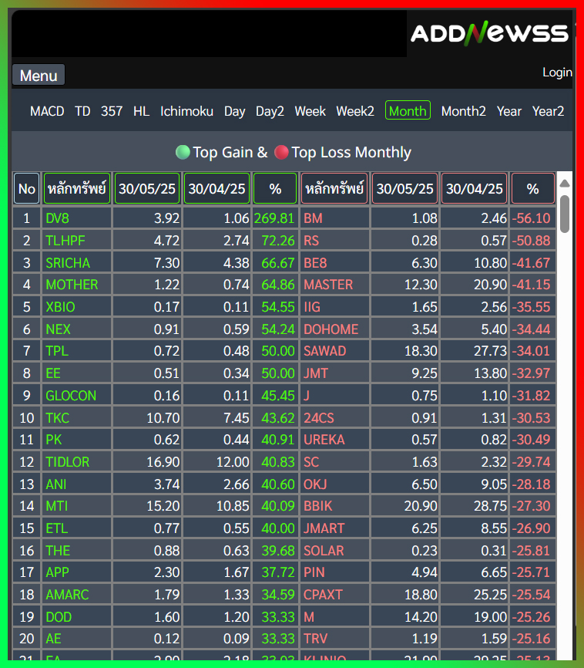Image resolution: width=584 pixels, height=668 pixels.
Task: Click the red % loss column header
Action: point(533,188)
